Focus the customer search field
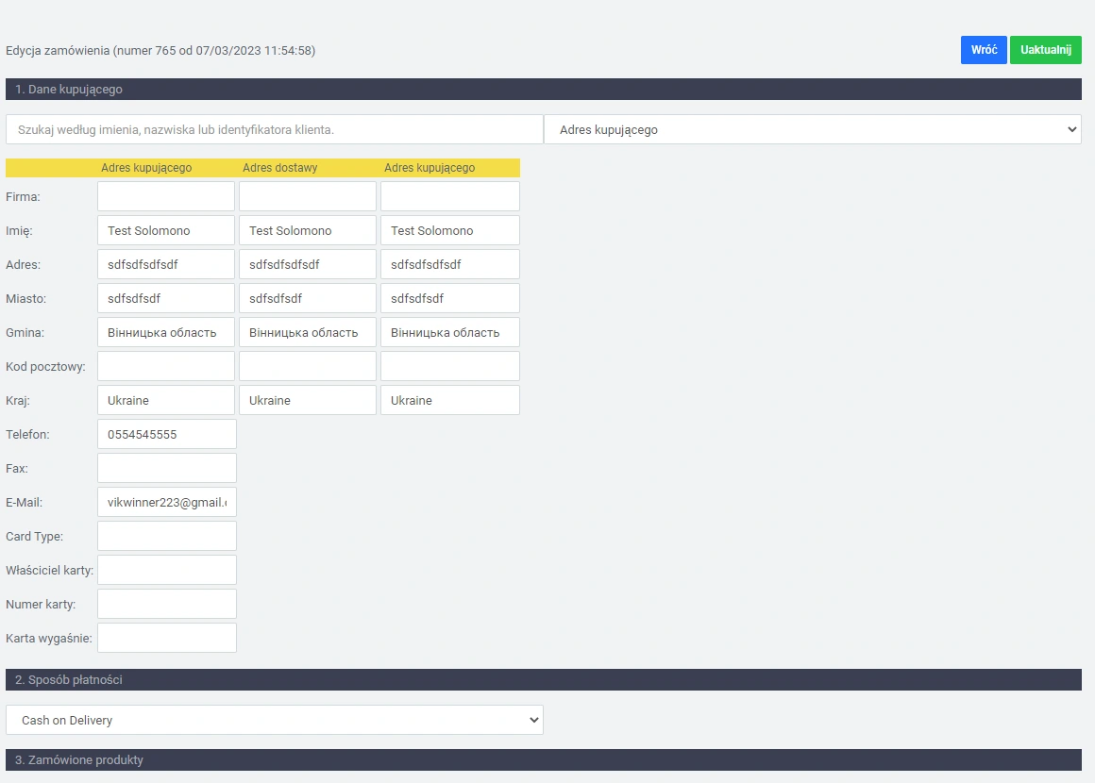The image size is (1095, 783). 274,129
